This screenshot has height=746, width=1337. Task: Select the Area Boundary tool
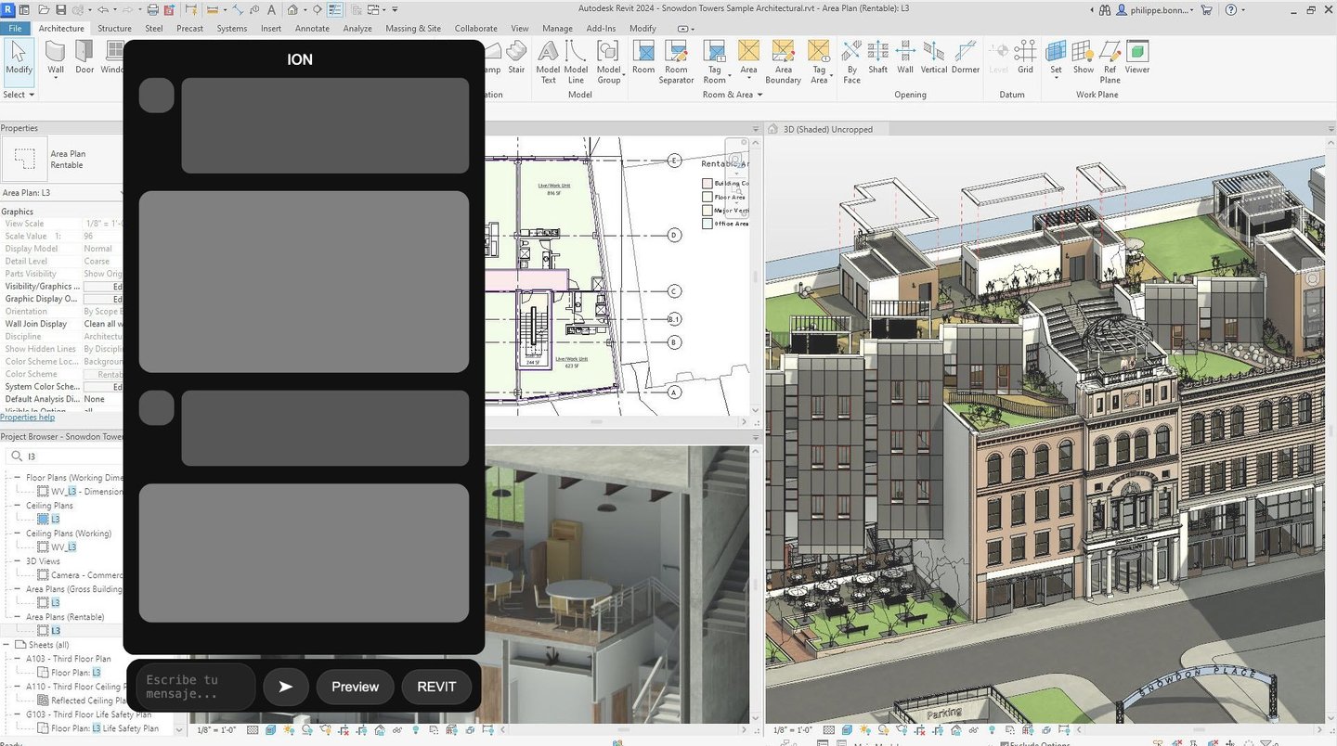point(783,62)
